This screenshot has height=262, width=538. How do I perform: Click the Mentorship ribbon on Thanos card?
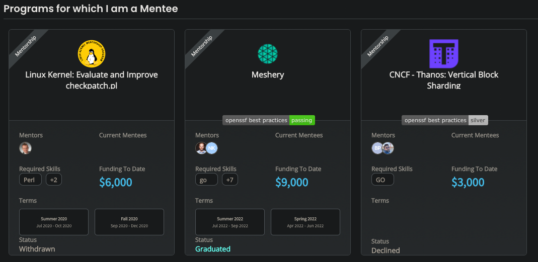[x=378, y=46]
